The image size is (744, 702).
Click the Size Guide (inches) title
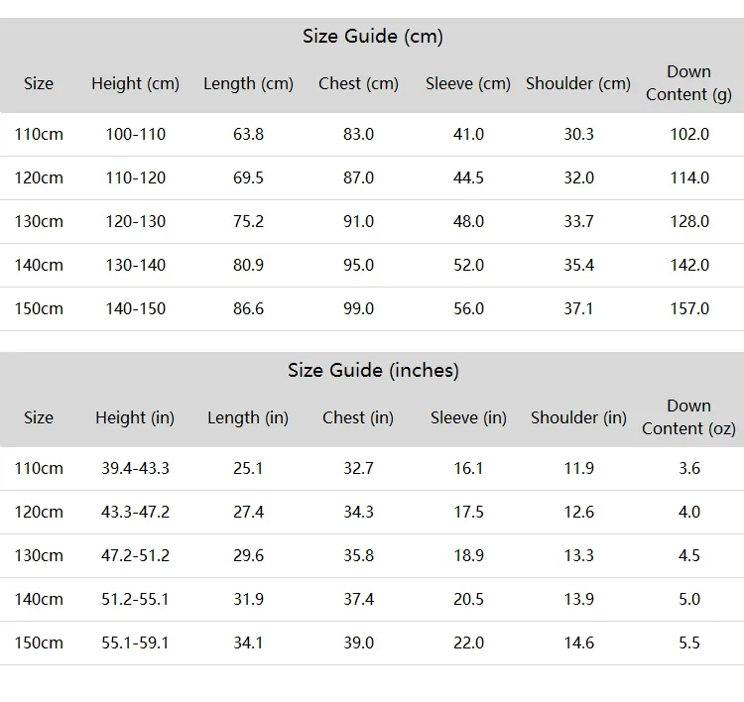coord(373,371)
